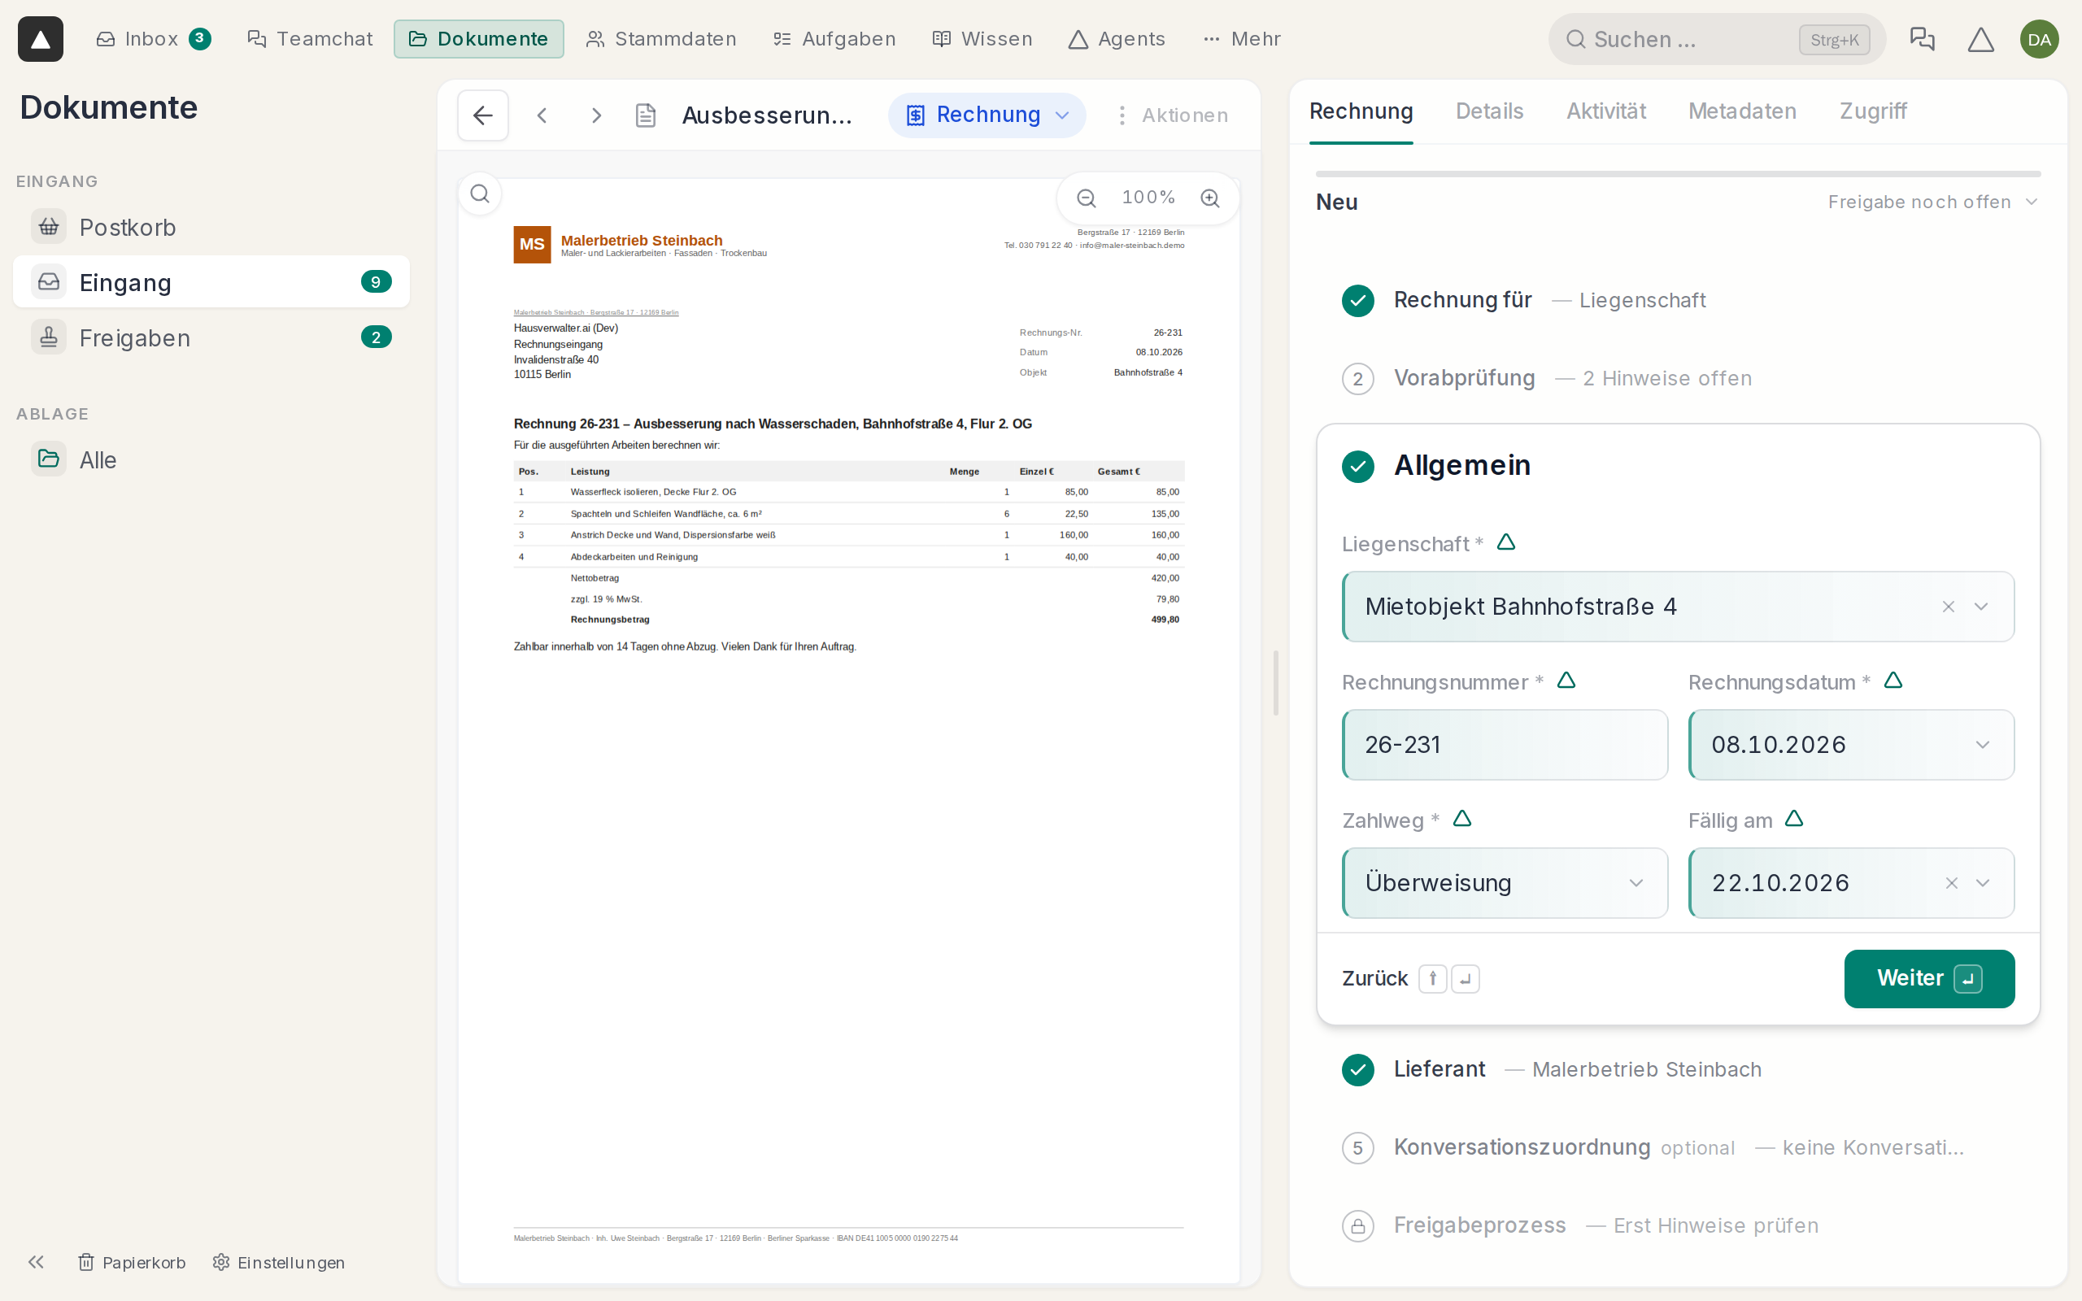The width and height of the screenshot is (2082, 1301).
Task: Click the Rechnungsnummer input field
Action: click(x=1505, y=744)
